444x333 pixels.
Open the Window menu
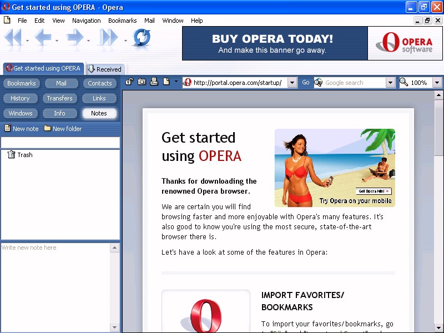[173, 21]
